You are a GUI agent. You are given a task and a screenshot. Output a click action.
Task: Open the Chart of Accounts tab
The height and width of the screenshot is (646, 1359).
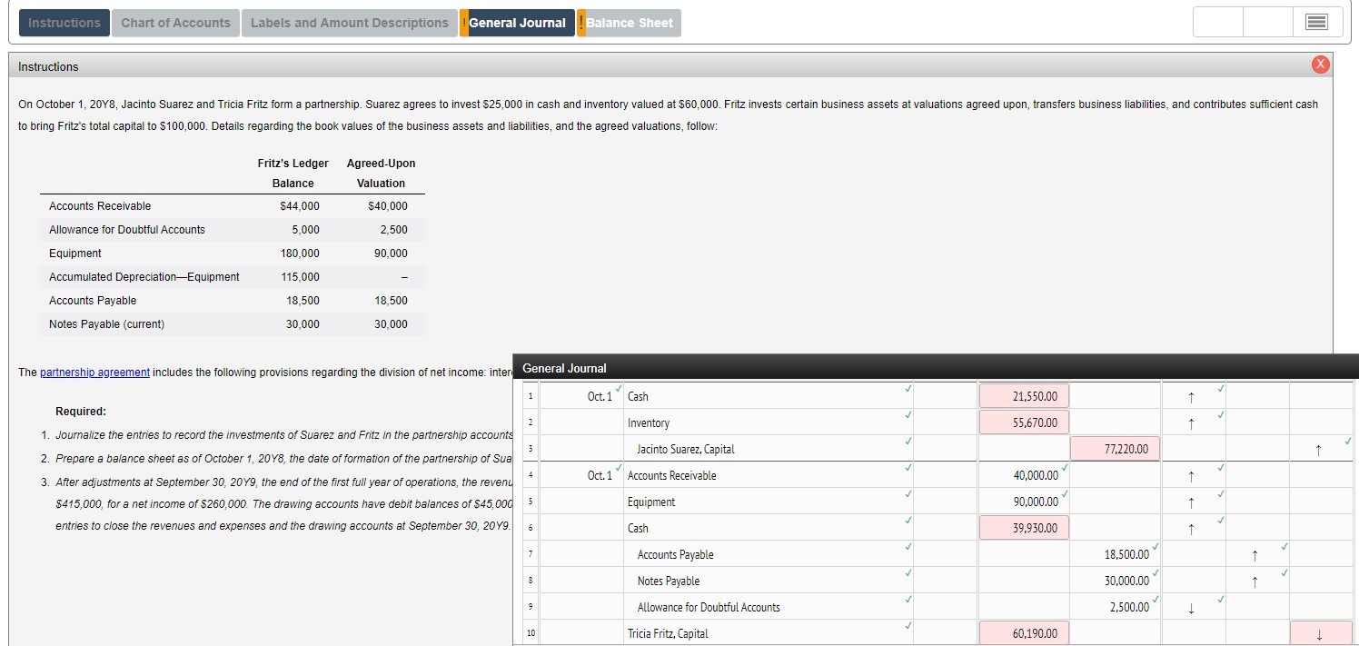click(x=175, y=23)
